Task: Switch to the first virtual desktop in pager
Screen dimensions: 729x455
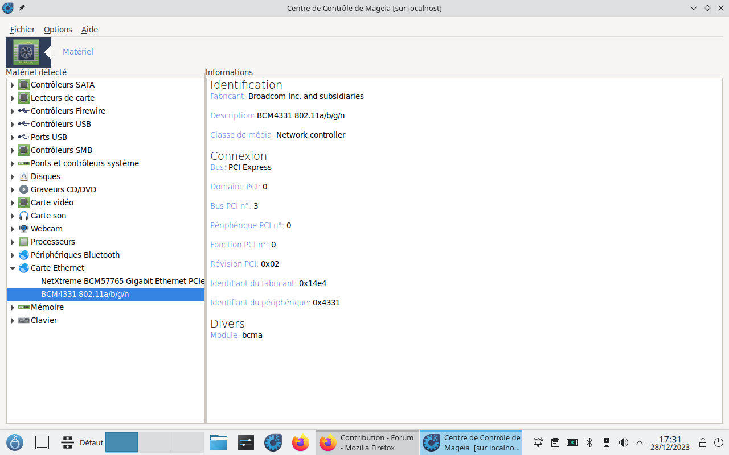Action: (121, 442)
